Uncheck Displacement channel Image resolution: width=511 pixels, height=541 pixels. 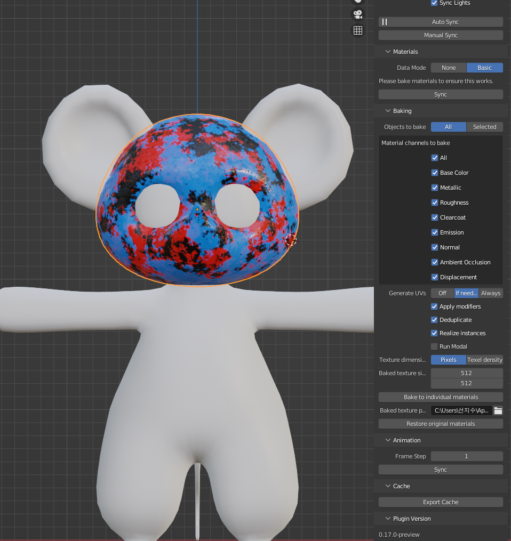435,277
